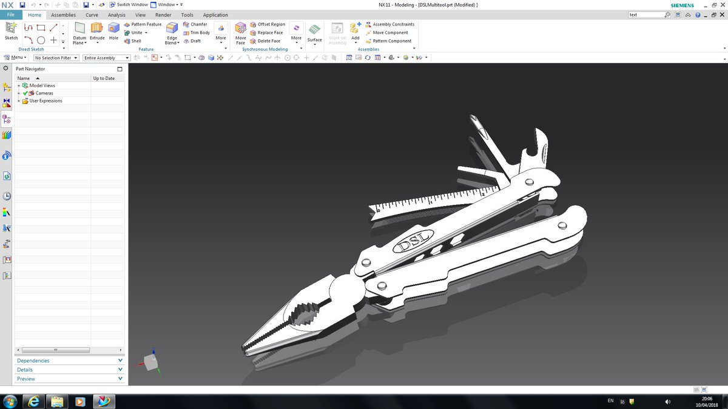
Task: Click the Switch Window button
Action: (x=129, y=4)
